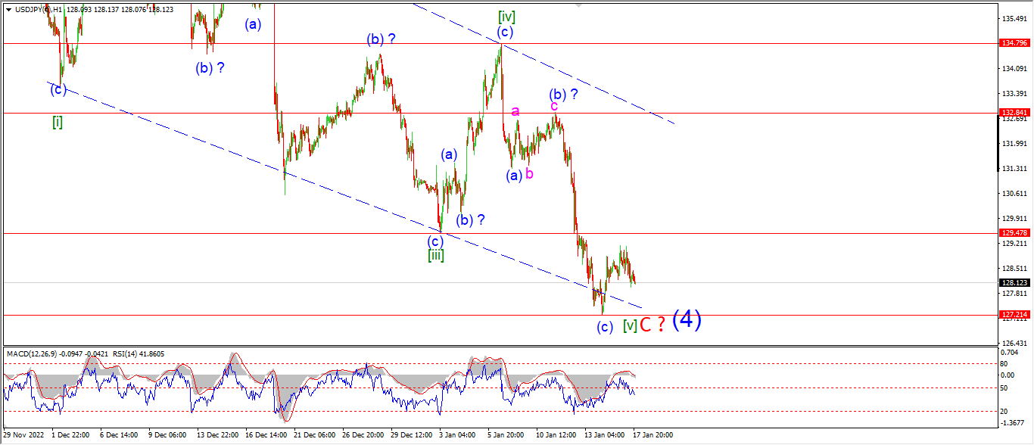Open the USDJPY chart menu arrow
1034x445 pixels.
click(8, 9)
